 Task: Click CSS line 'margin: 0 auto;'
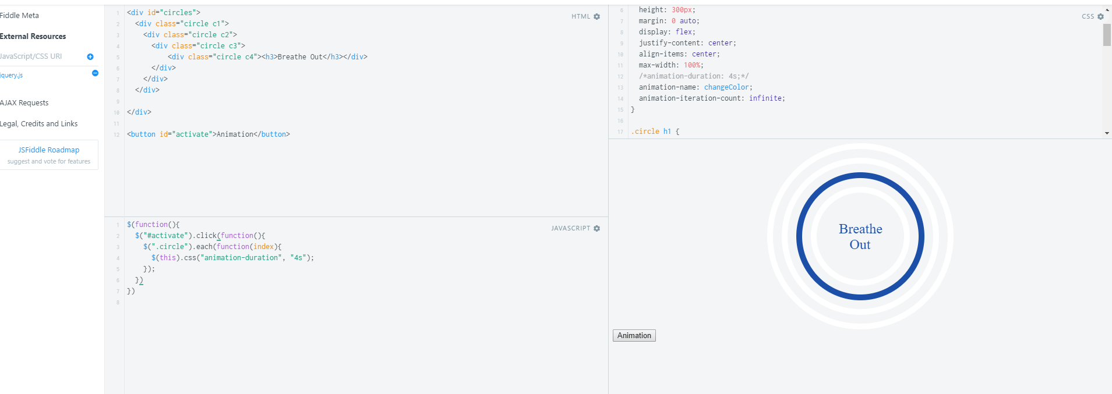[669, 21]
